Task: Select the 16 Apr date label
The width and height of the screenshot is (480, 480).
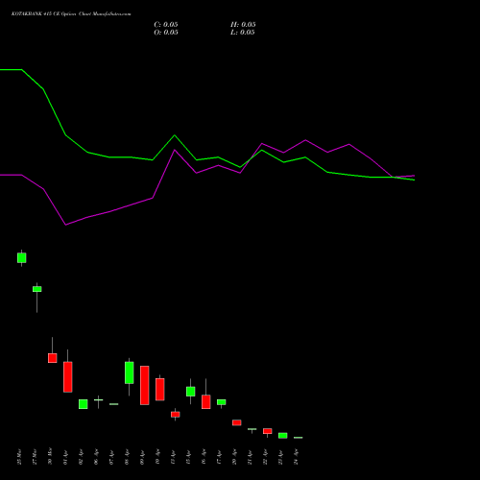Action: point(204,457)
